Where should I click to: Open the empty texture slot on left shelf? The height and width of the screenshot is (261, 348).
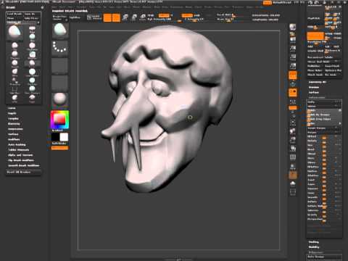[x=60, y=83]
